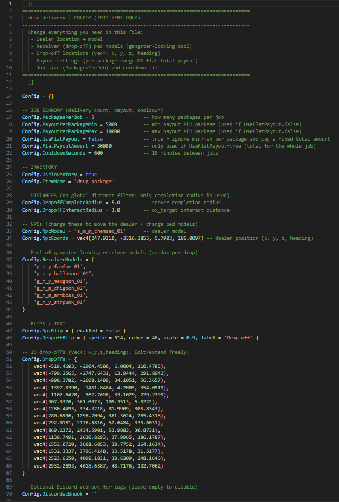Click the '-- INVENTORY' comment
This screenshot has height=502, width=339.
coord(39,167)
